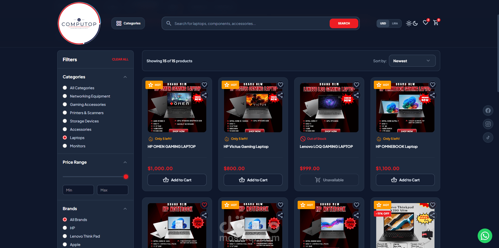Open HP OMEN GAMING LAPTOP title

coord(172,147)
